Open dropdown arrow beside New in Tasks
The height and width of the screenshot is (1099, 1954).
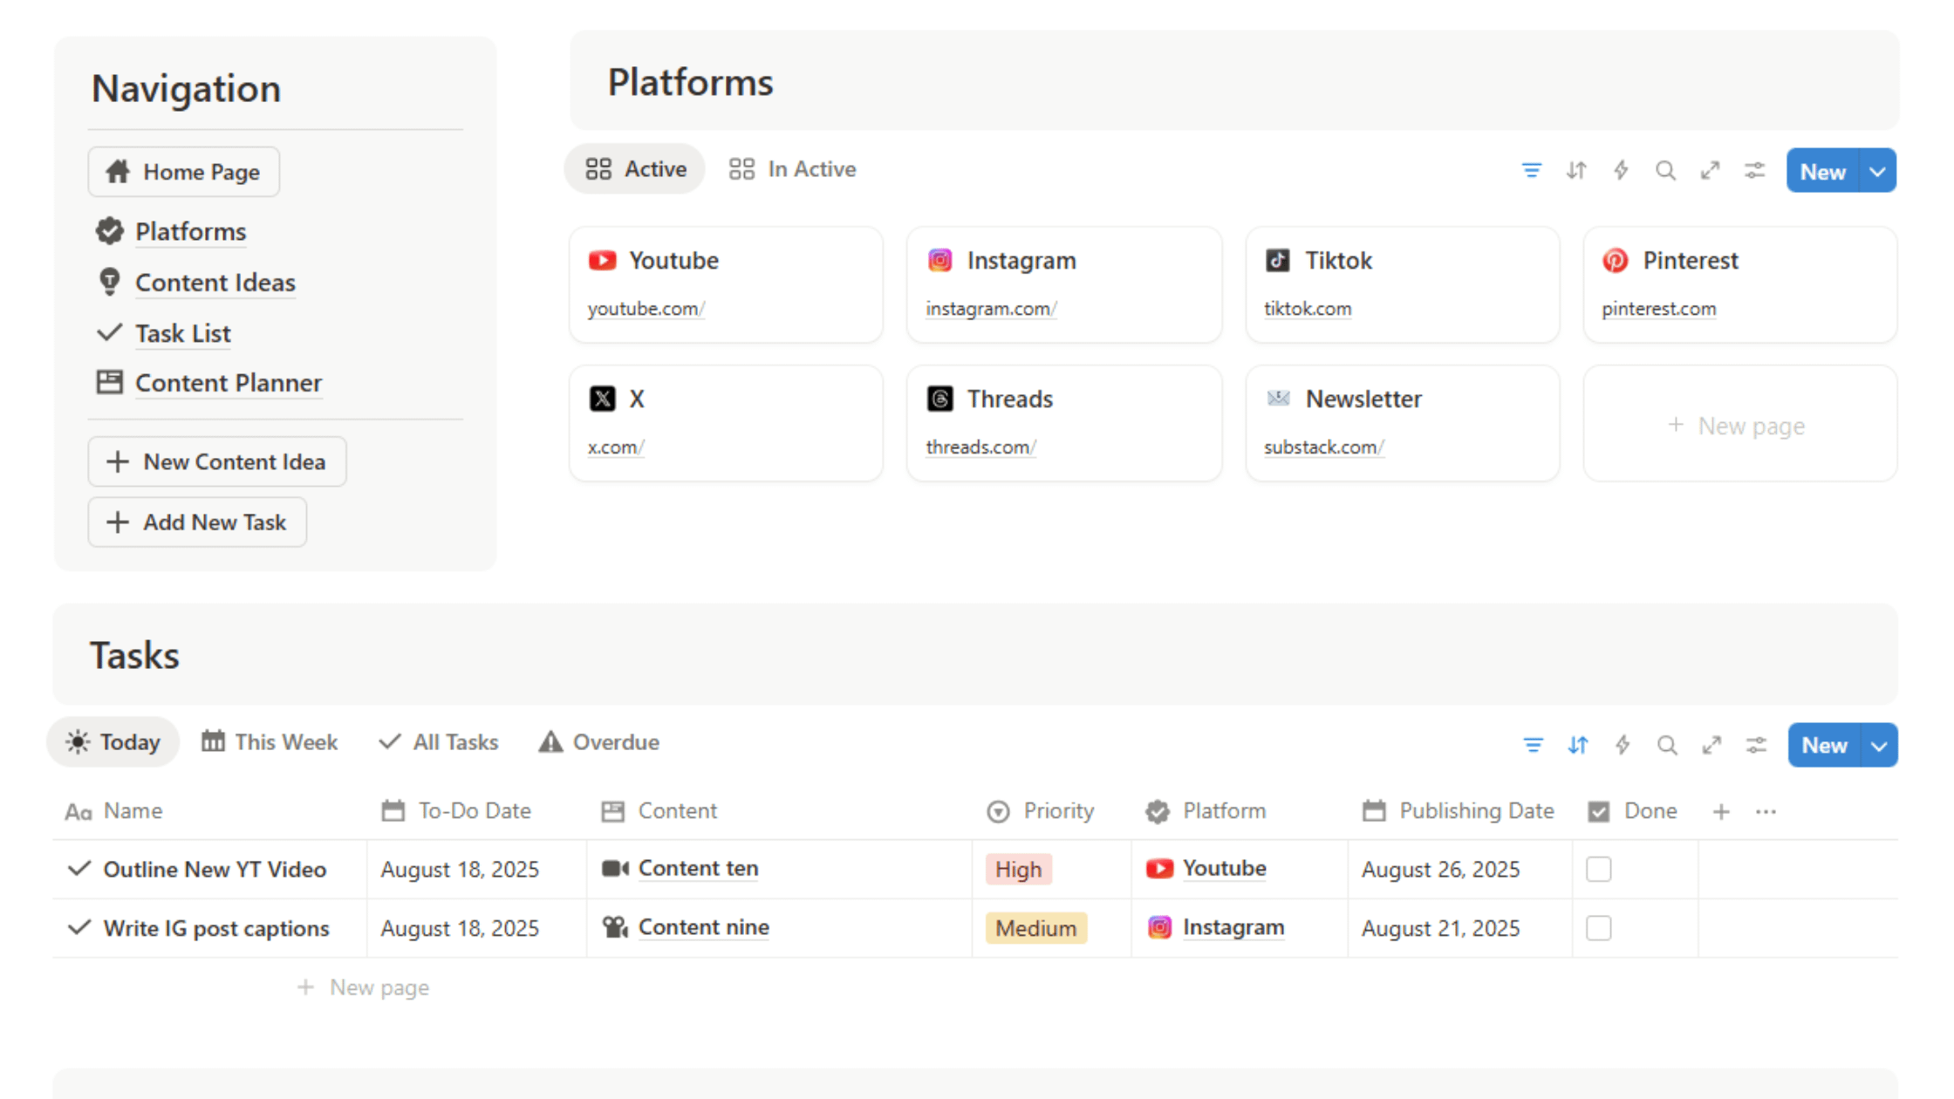pos(1880,746)
